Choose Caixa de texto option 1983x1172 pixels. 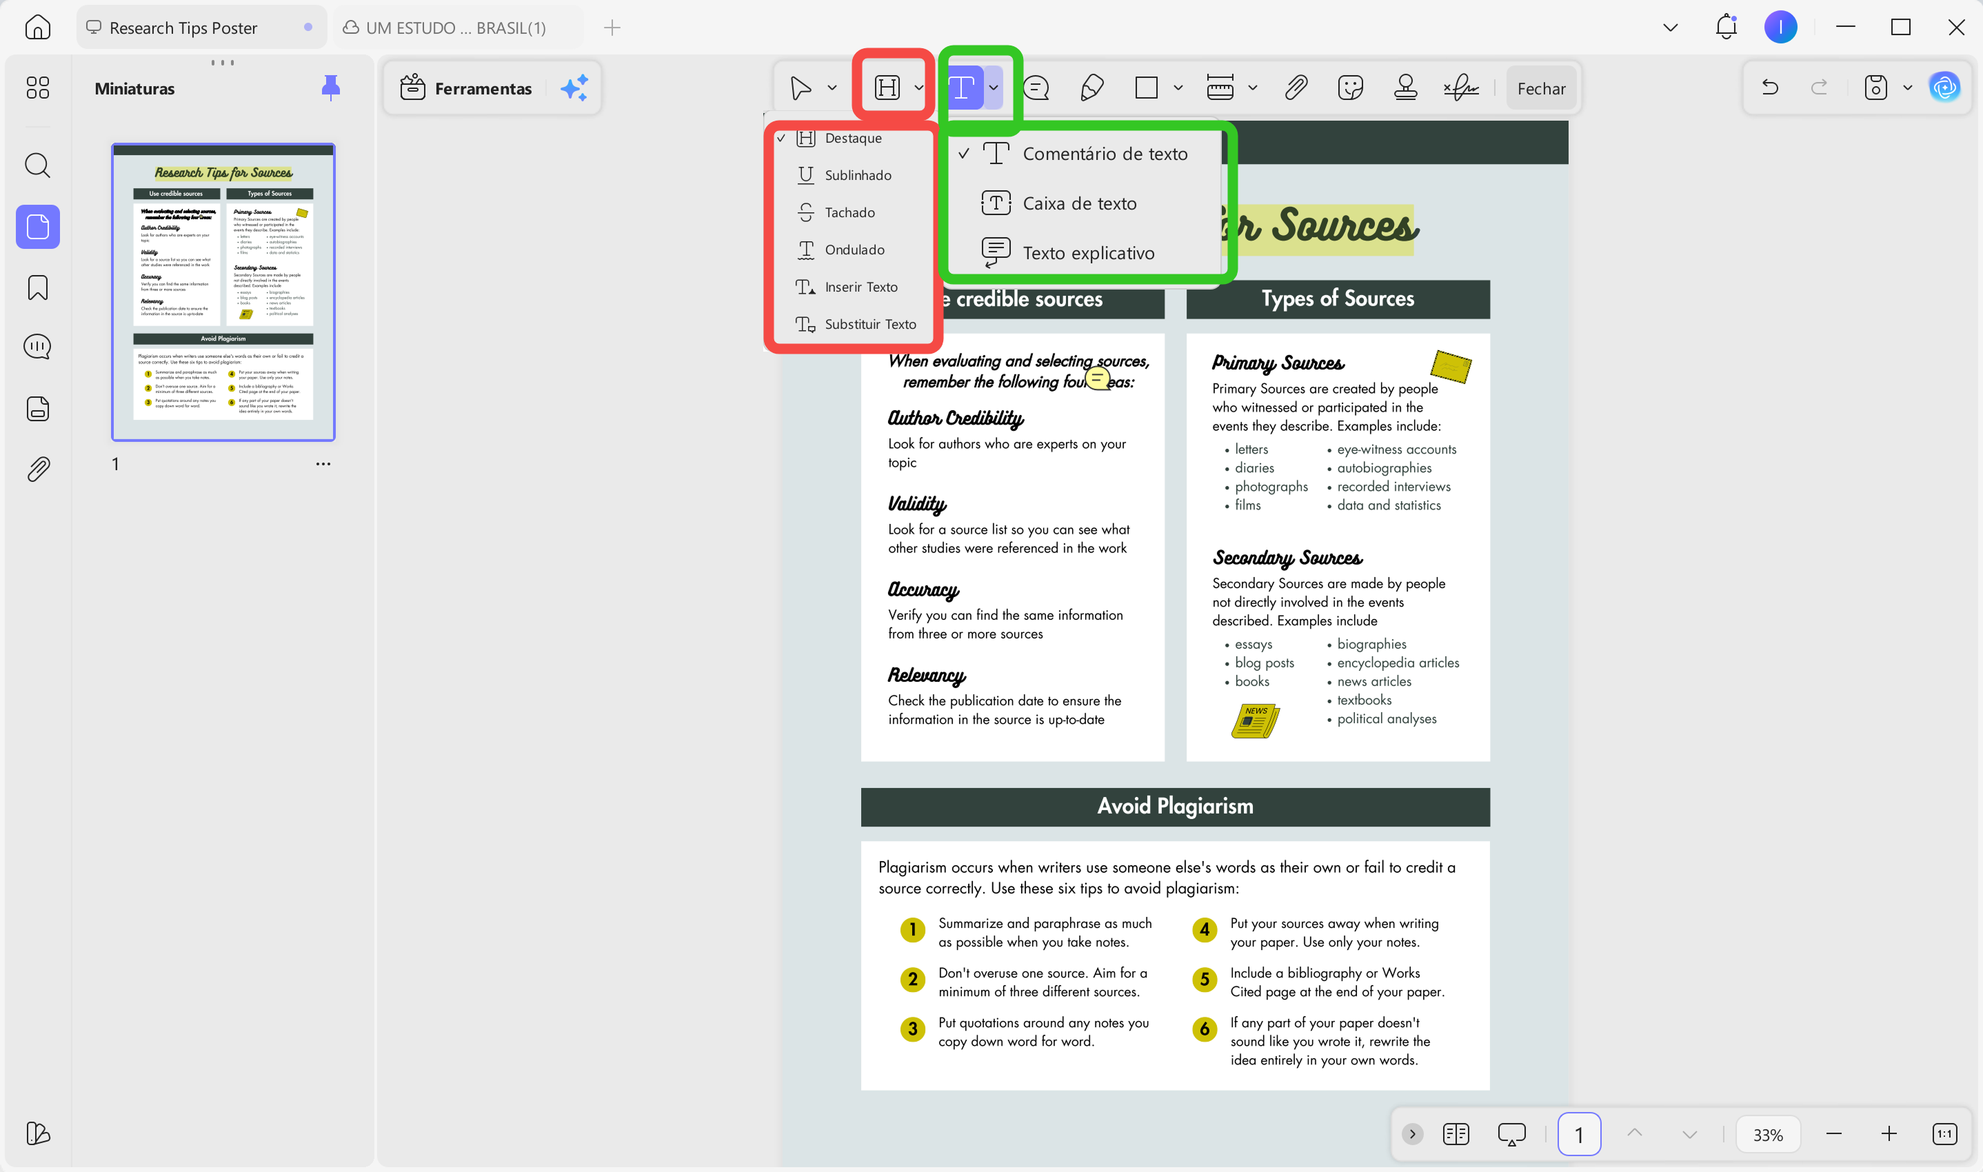click(1085, 203)
